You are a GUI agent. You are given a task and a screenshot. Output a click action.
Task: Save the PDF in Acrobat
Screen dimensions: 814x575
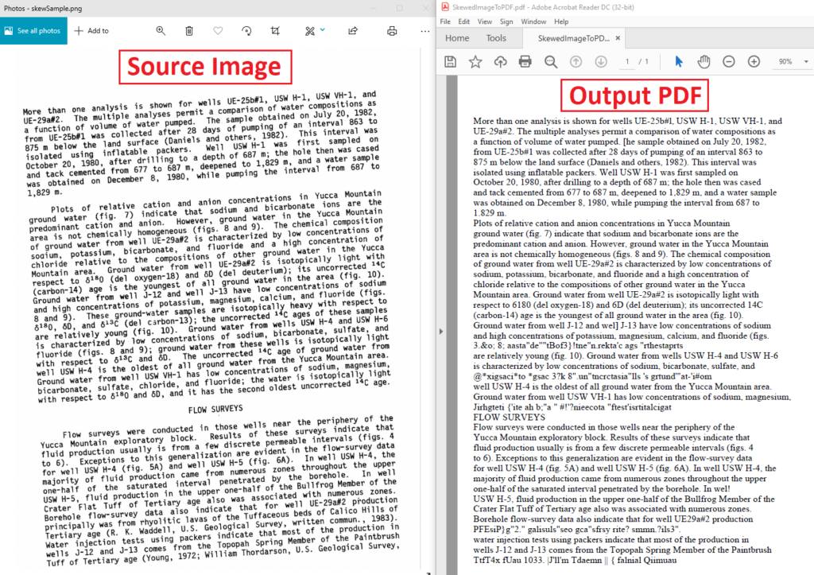pyautogui.click(x=451, y=62)
